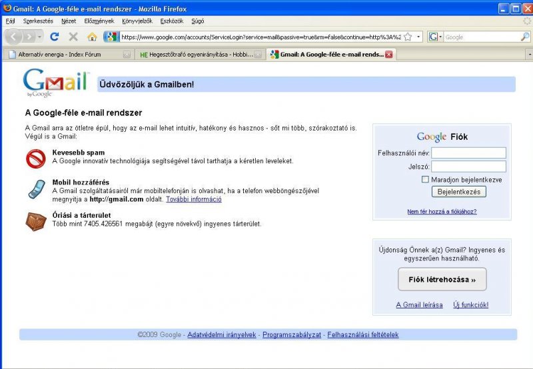The image size is (533, 369).
Task: Close the Gmail tab with red X
Action: pos(389,55)
